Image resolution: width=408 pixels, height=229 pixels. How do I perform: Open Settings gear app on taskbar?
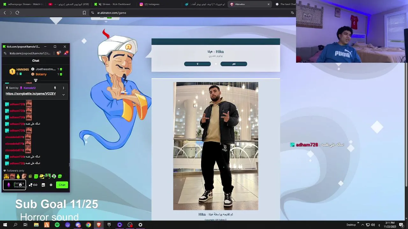140,225
